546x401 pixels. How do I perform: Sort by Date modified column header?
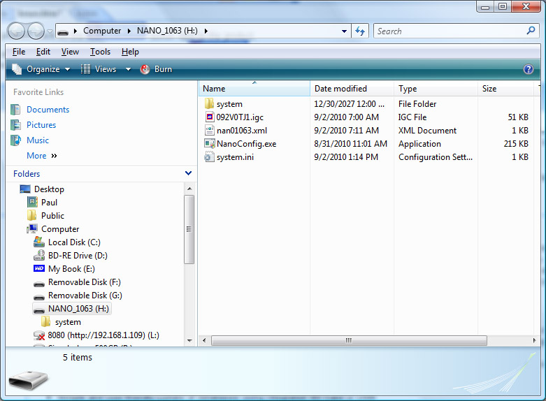click(352, 89)
